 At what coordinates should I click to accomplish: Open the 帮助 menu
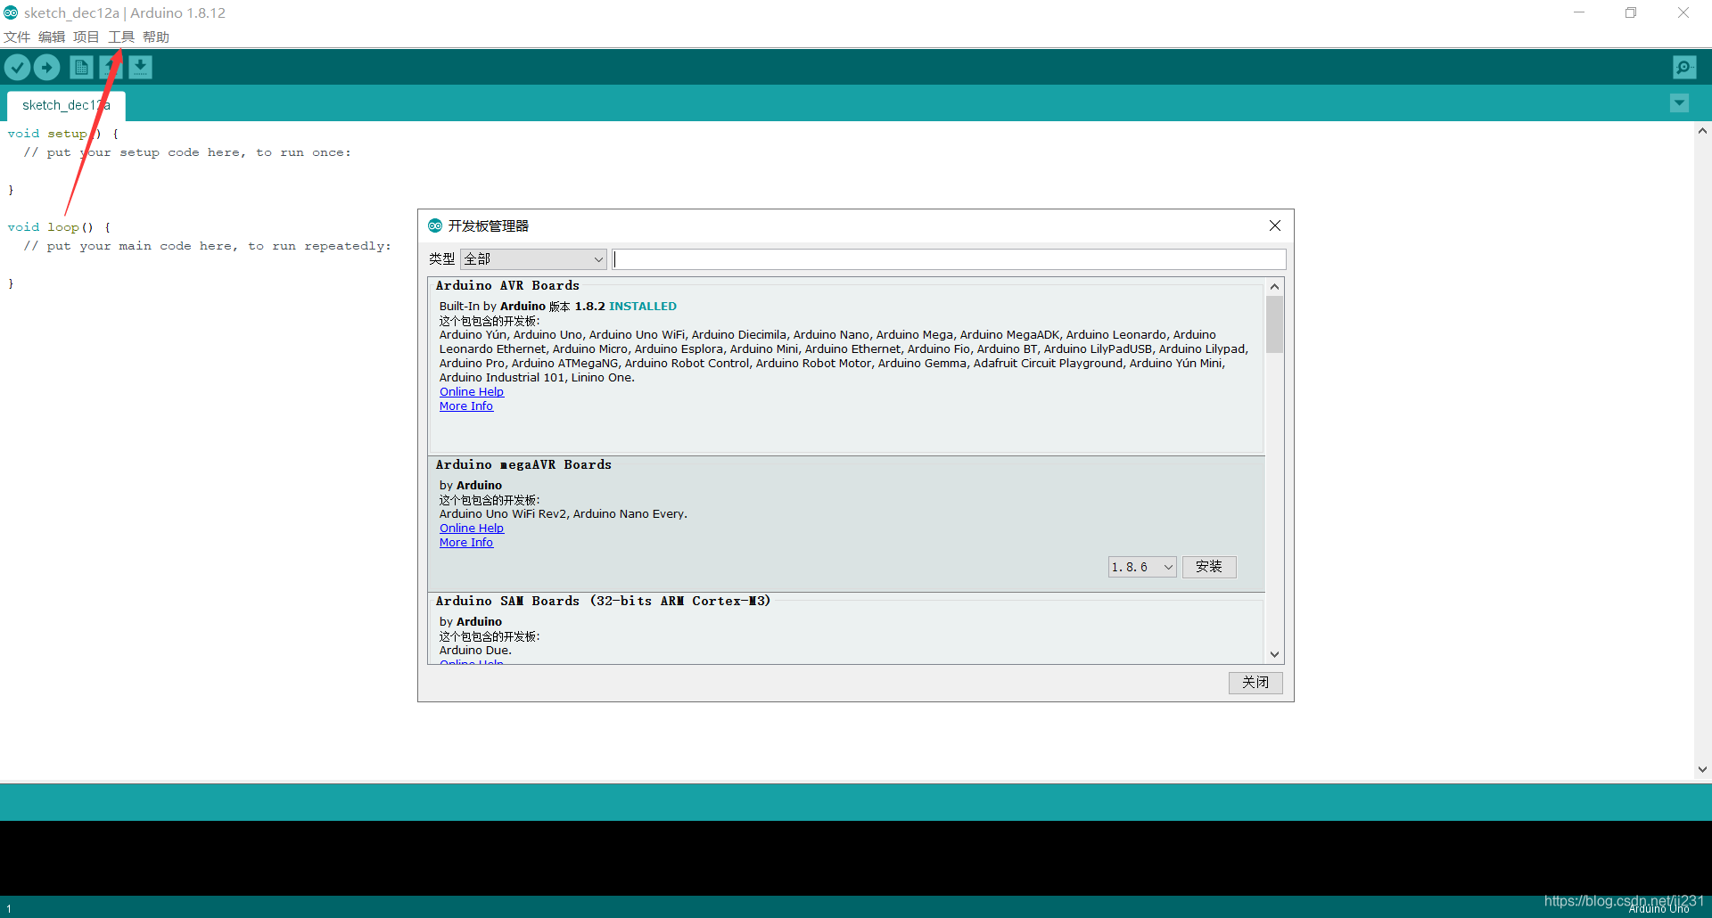pyautogui.click(x=156, y=37)
